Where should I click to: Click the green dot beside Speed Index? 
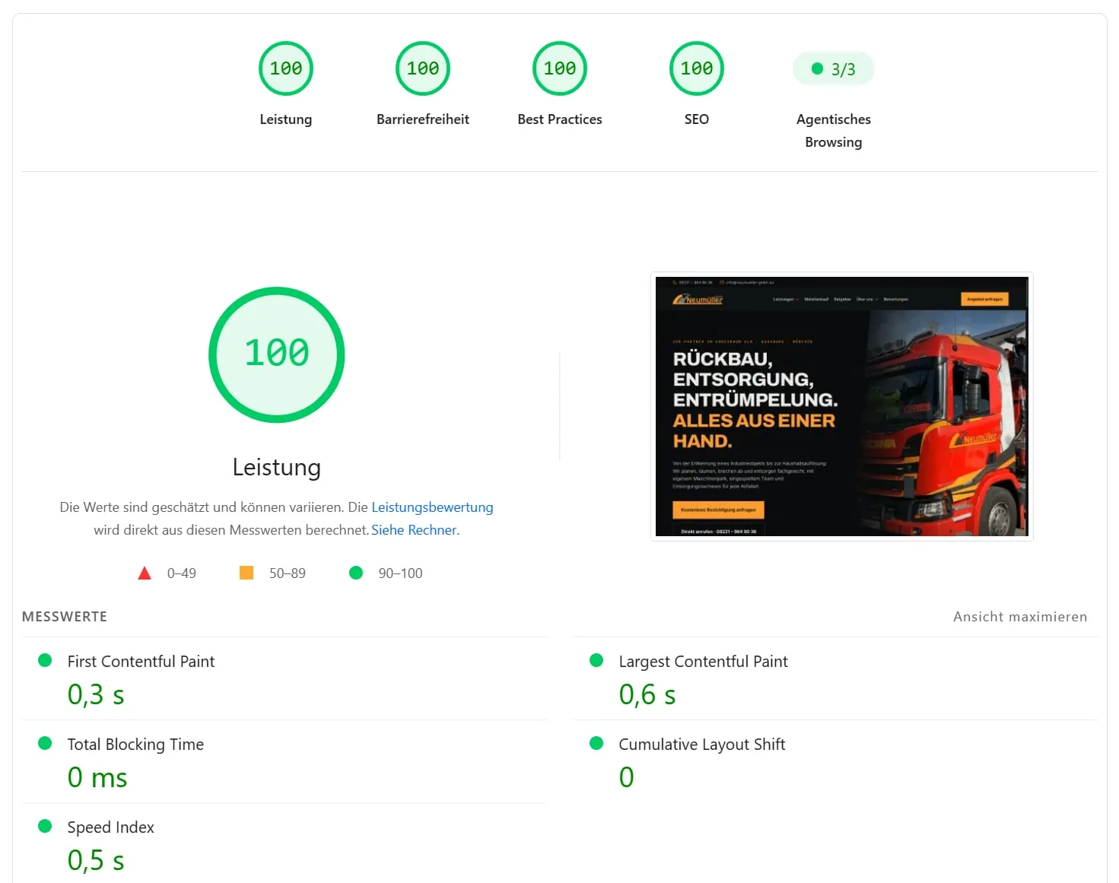[45, 826]
